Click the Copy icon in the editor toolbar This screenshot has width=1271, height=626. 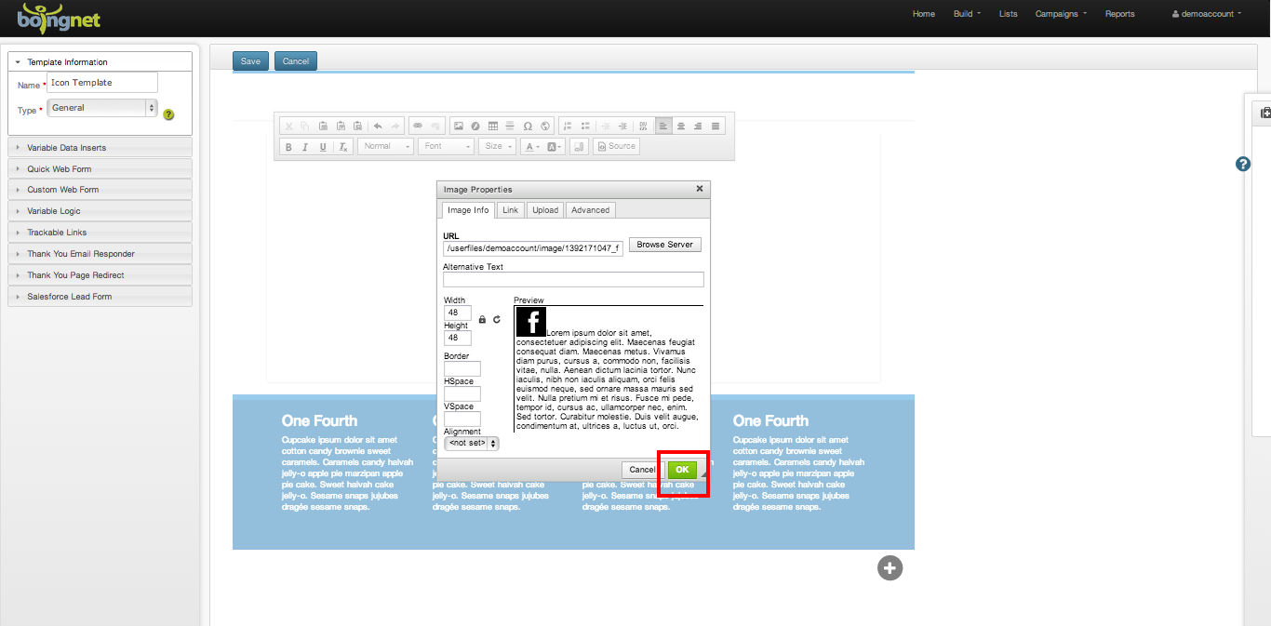pos(305,126)
